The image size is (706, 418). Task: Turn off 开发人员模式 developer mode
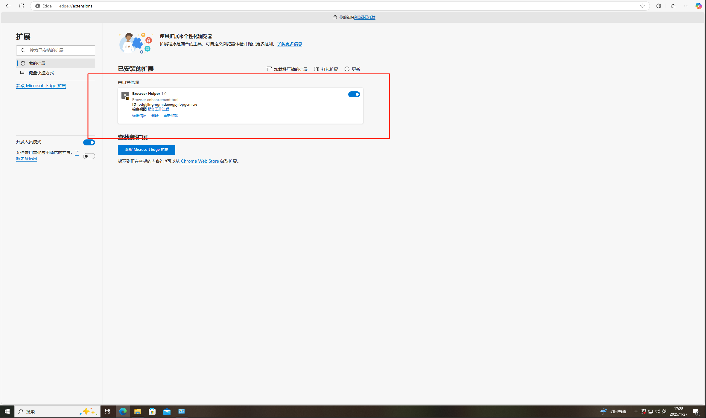tap(89, 142)
